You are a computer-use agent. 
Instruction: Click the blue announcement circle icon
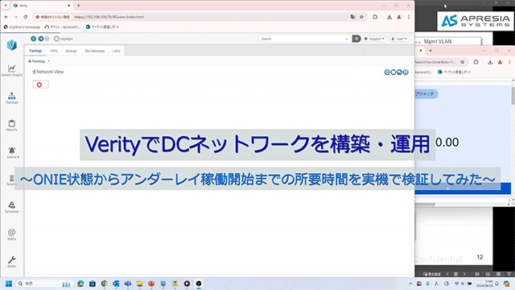coord(41,39)
